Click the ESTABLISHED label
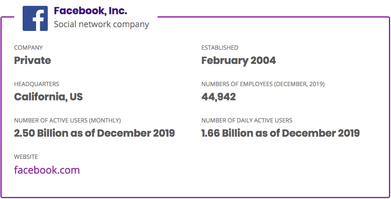Screen dimensions: 391x199 220,48
